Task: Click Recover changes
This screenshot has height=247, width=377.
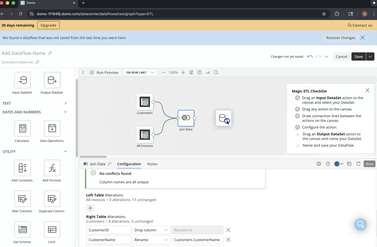Action: coord(341,38)
